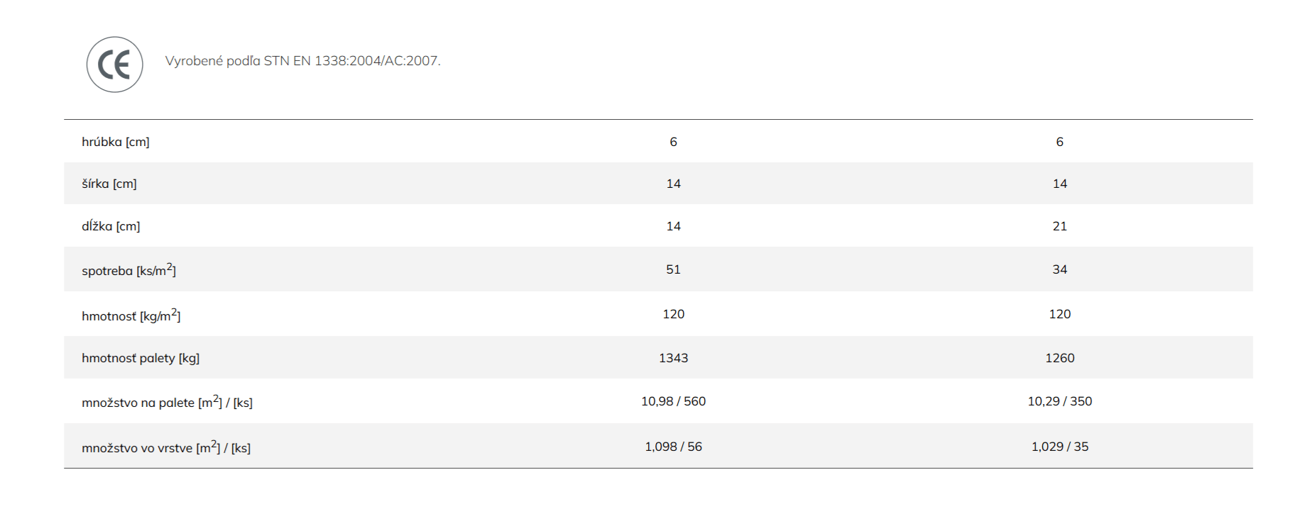
Task: Click the šírka [cm] row label
Action: (x=109, y=184)
